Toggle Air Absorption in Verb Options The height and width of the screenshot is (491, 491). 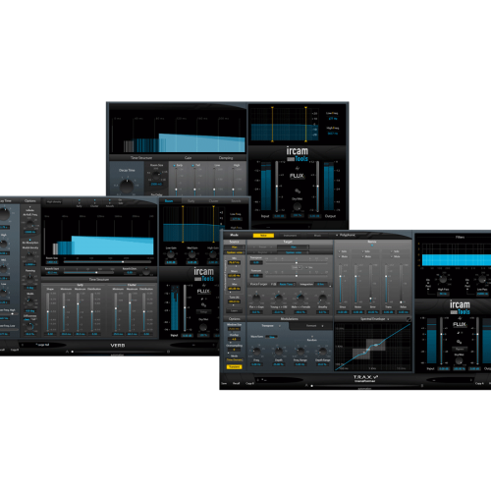click(x=30, y=240)
